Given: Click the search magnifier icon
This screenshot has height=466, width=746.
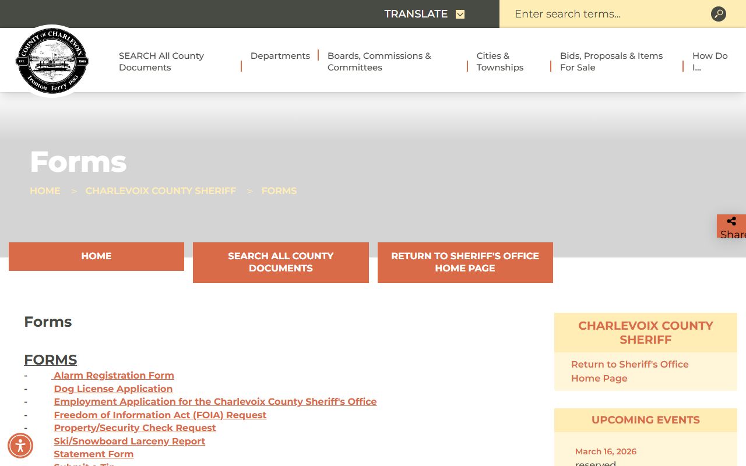Looking at the screenshot, I should click(719, 14).
